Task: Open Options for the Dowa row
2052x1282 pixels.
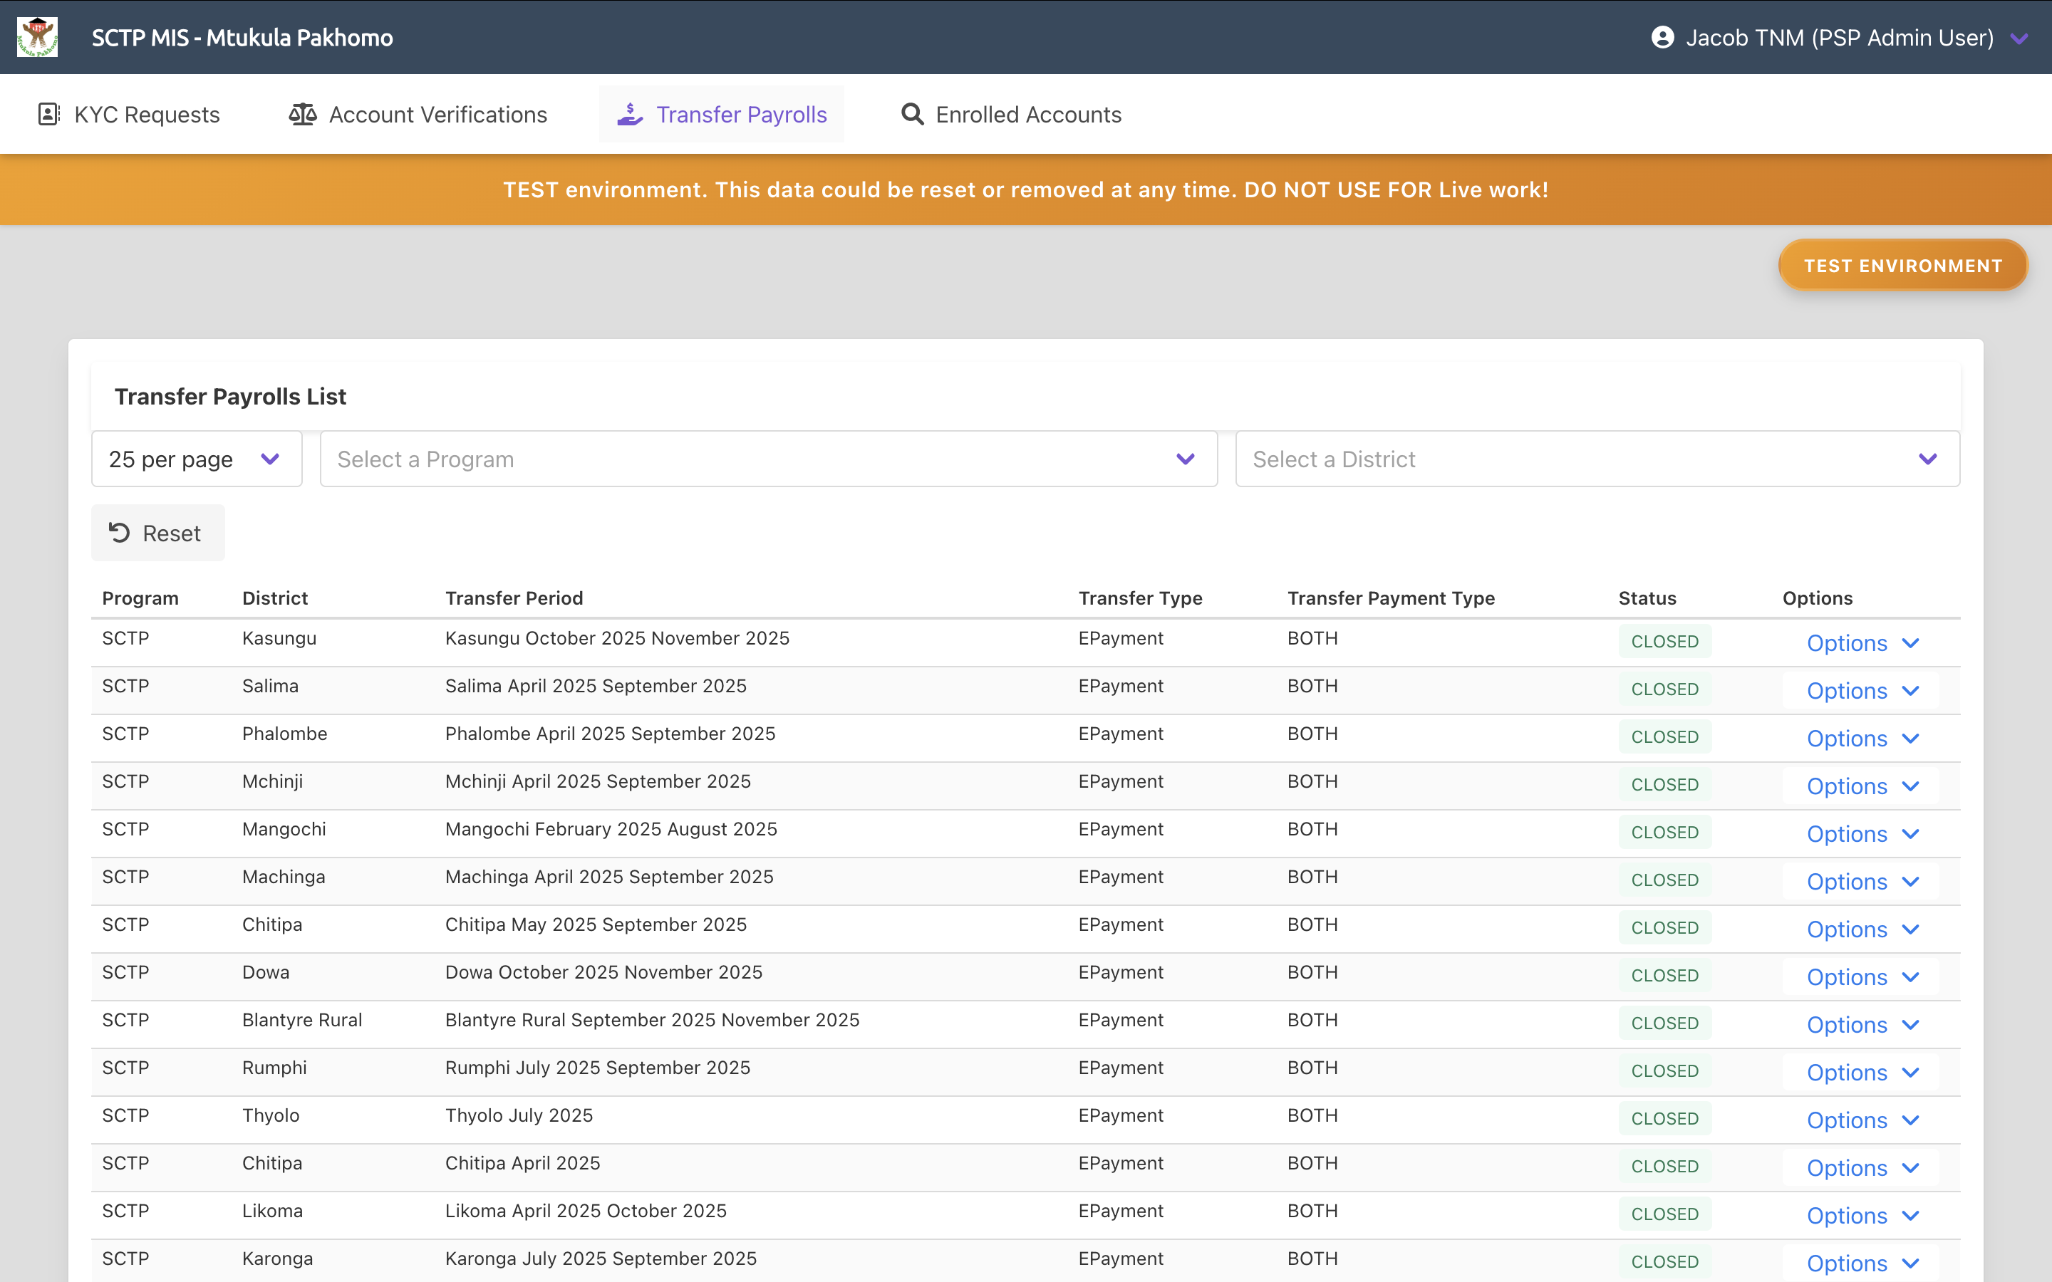Action: tap(1861, 976)
